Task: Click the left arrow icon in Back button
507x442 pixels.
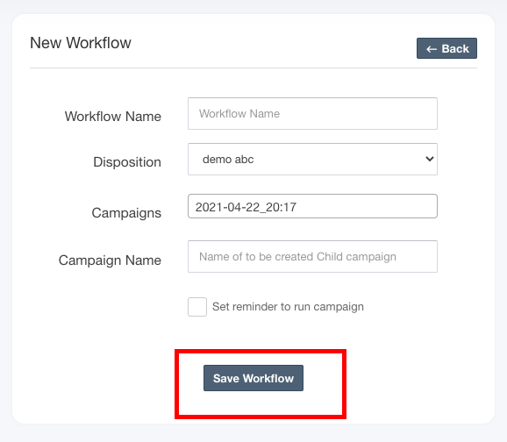Action: pos(432,49)
